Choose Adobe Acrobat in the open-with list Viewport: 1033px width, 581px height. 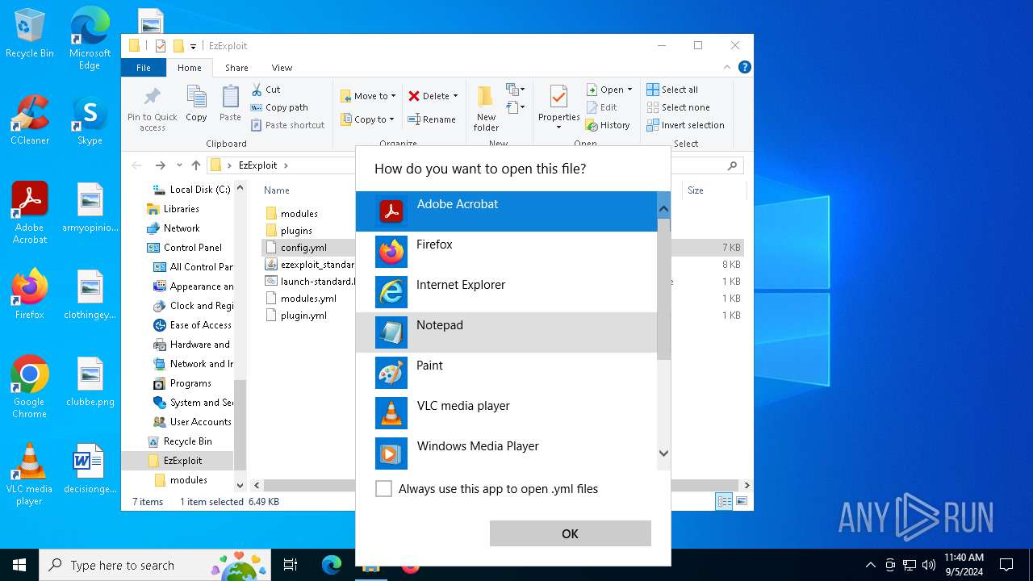pos(506,211)
